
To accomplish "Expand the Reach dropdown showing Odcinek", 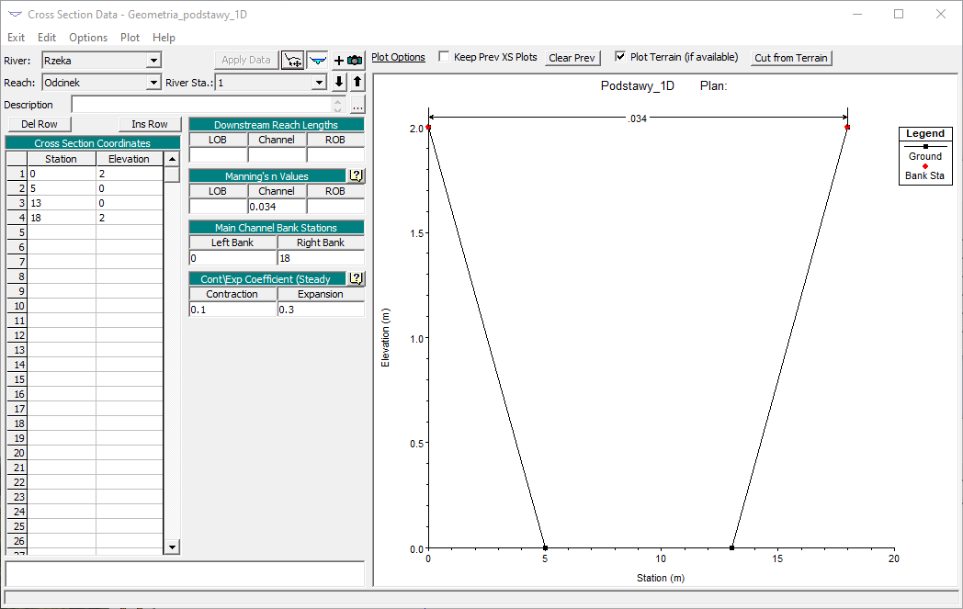I will tap(153, 83).
